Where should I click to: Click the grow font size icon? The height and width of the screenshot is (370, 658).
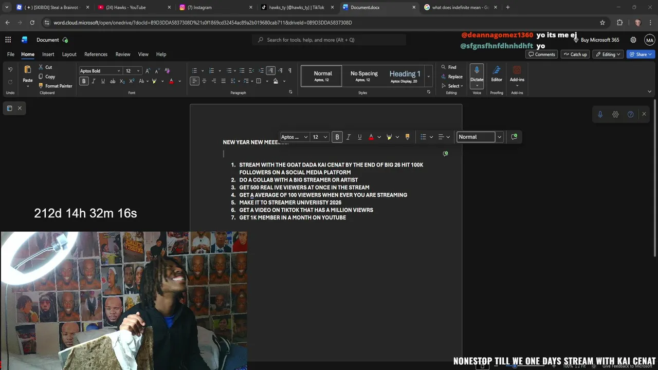click(x=148, y=71)
